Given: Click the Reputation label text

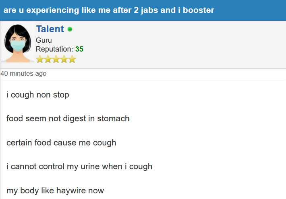Looking at the screenshot, I should [x=54, y=49].
